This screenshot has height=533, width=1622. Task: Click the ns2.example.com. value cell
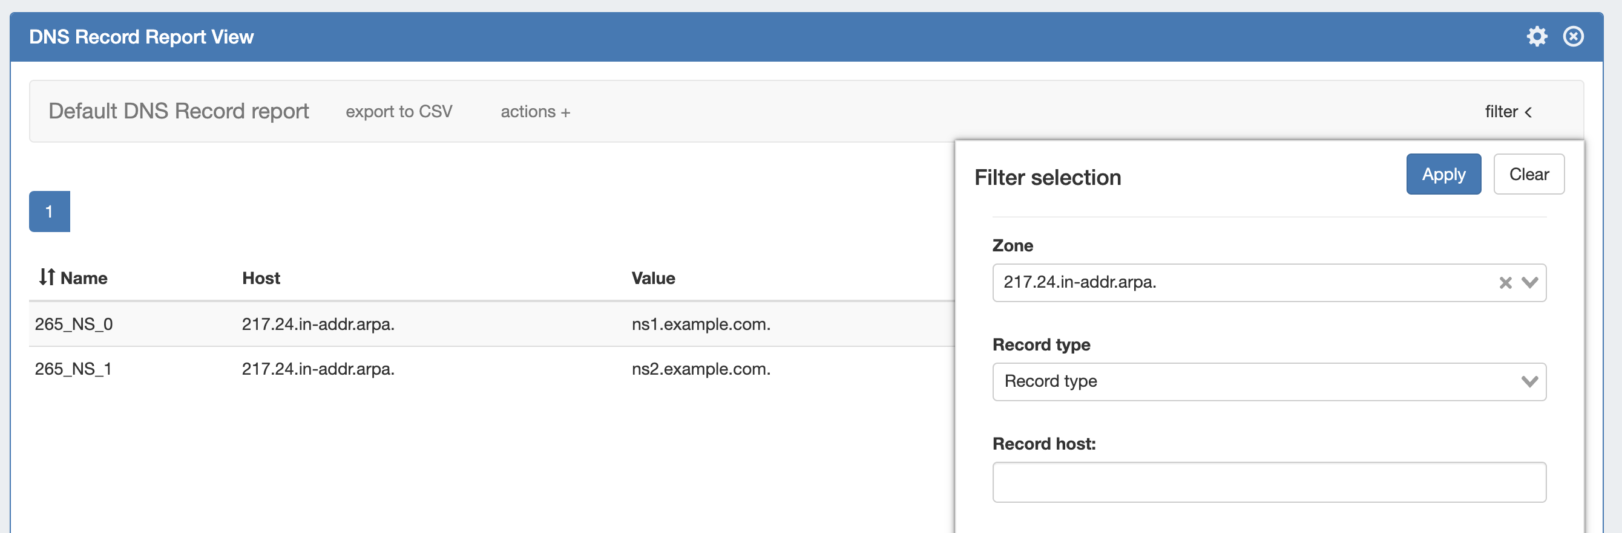pyautogui.click(x=701, y=369)
